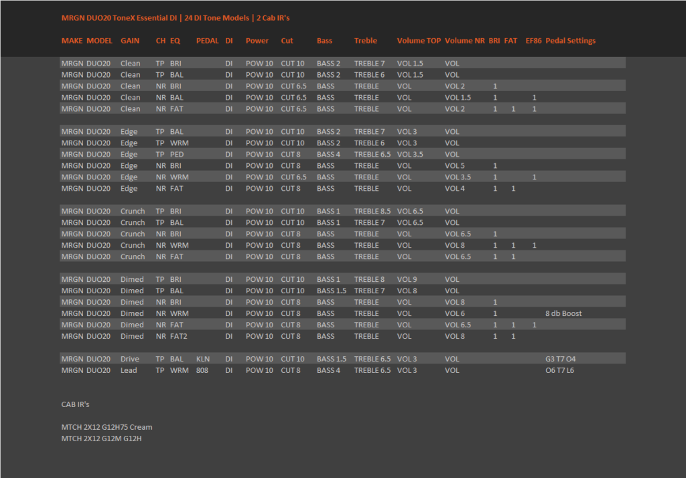686x478 pixels.
Task: Click the 'CAB IR's' heading
Action: click(75, 404)
